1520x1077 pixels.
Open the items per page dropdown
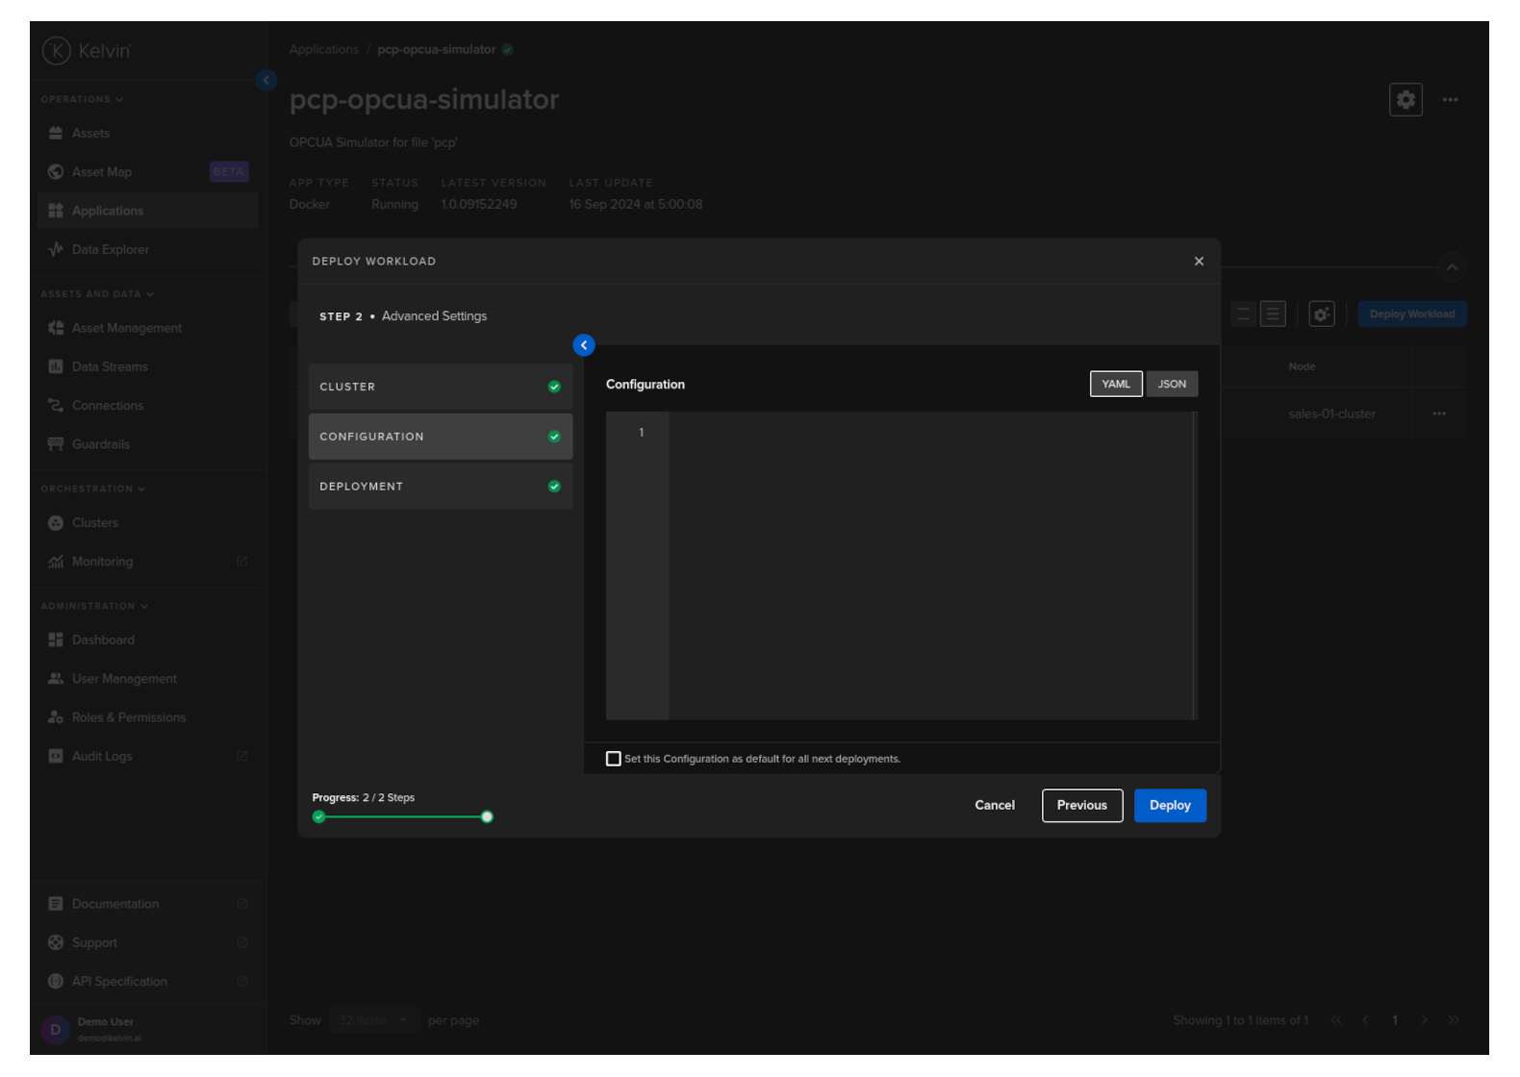[x=373, y=1020]
